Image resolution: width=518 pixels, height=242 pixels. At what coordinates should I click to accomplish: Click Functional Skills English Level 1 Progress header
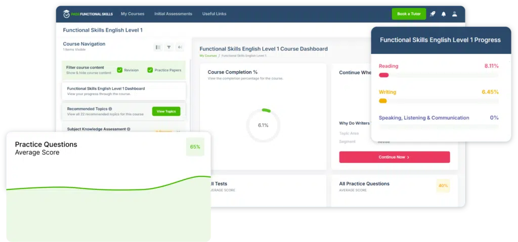441,40
